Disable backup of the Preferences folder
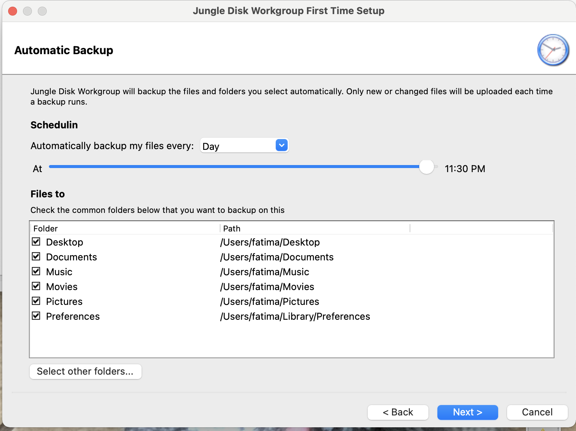Screen dimensions: 576x431 36,316
